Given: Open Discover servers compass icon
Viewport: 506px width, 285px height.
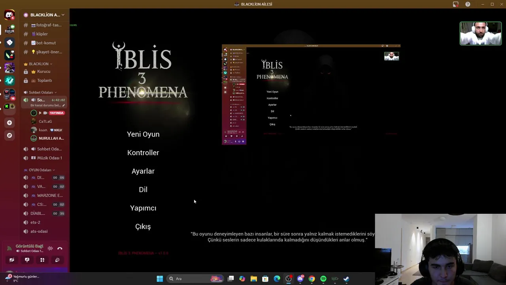Looking at the screenshot, I should click(9, 135).
